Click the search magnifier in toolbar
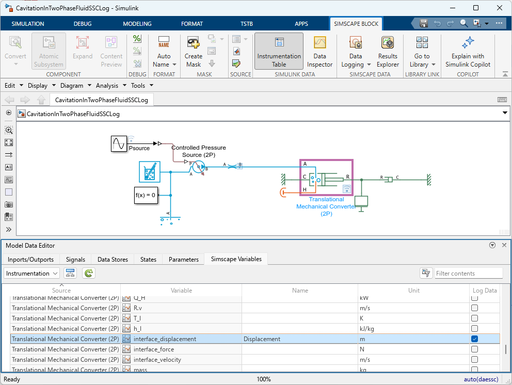This screenshot has width=512, height=385. [x=463, y=23]
